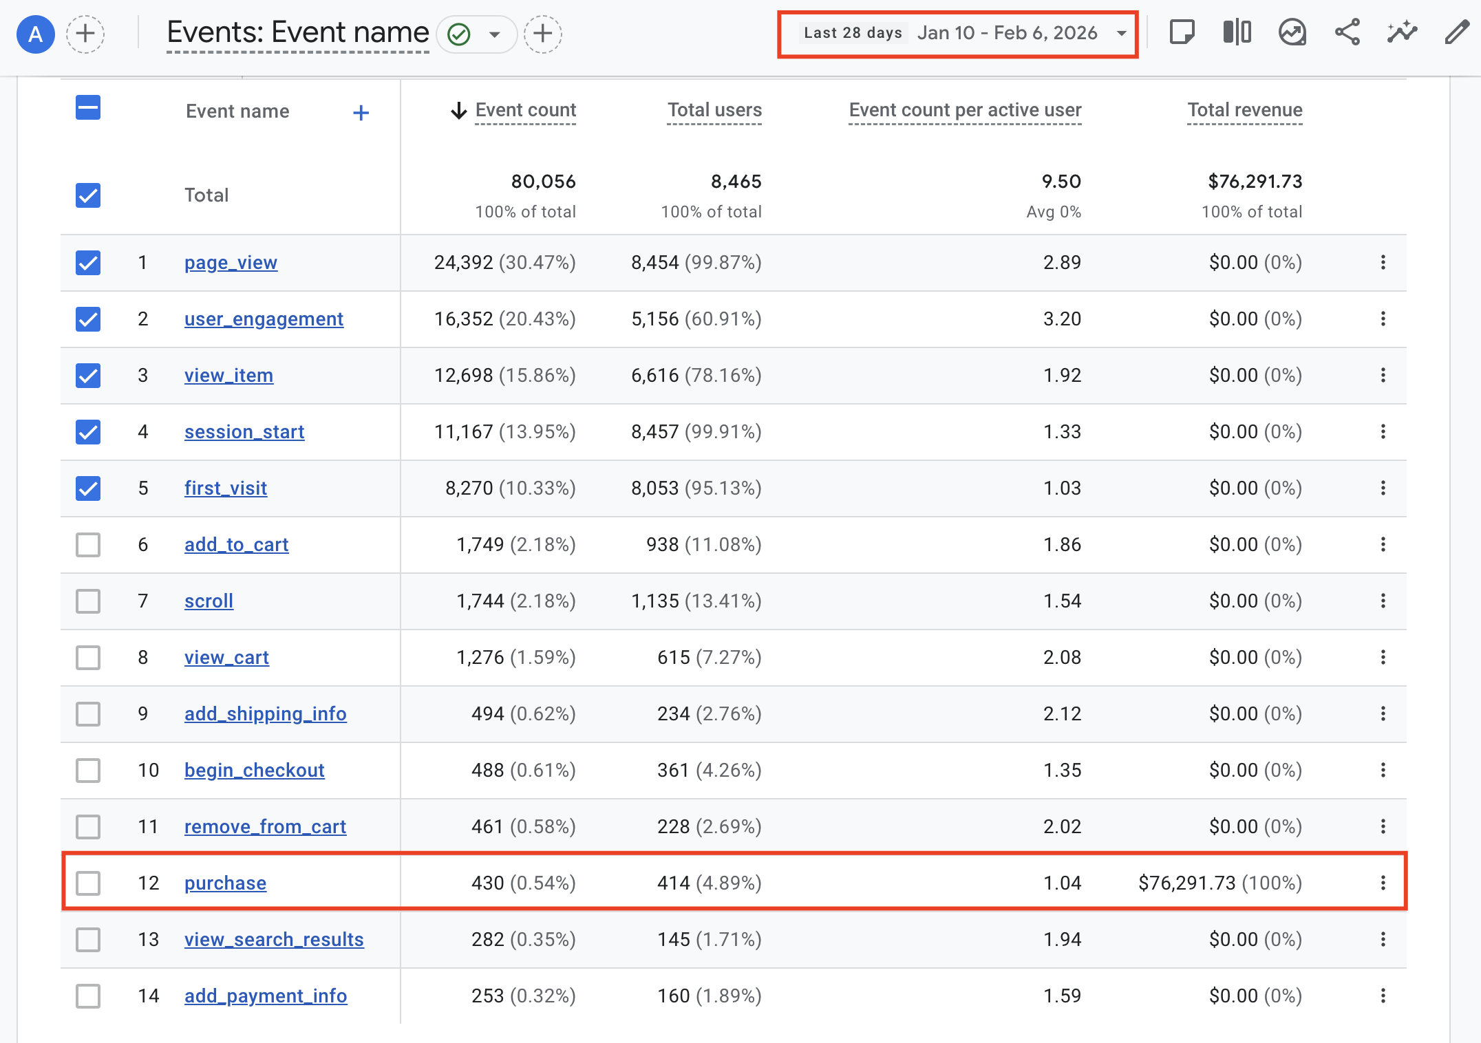Sort by Event count column header
1481x1043 pixels.
(525, 110)
